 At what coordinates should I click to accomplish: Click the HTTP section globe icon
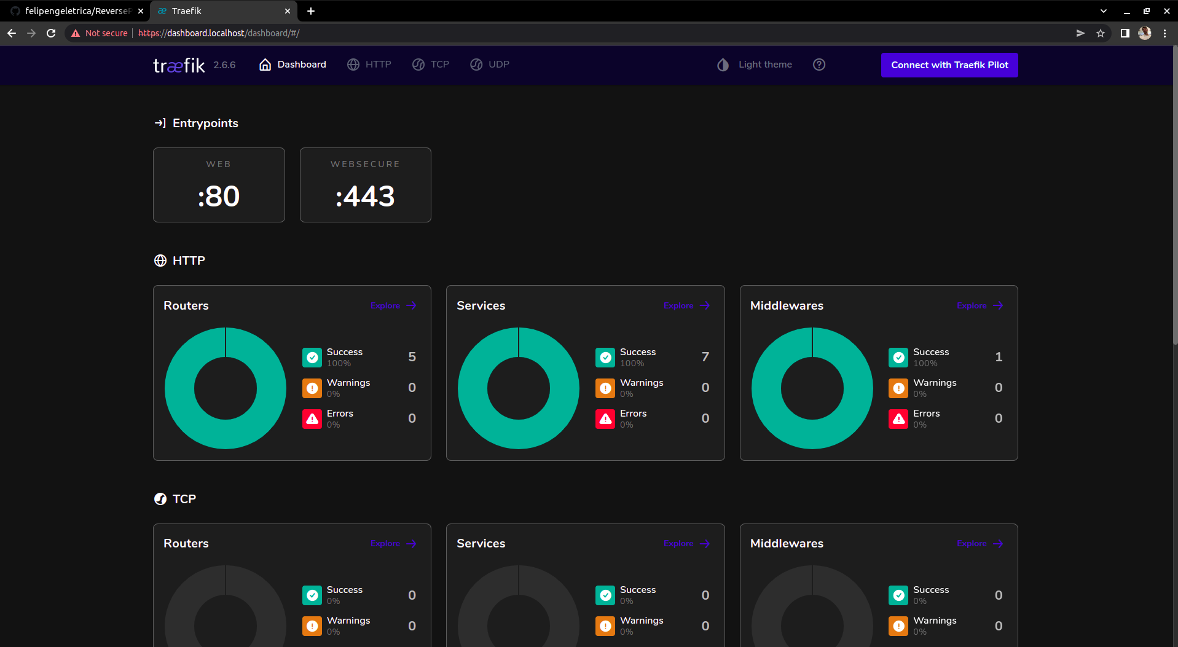[160, 261]
